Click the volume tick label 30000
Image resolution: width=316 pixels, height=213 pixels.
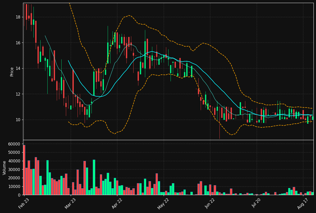click(14, 169)
